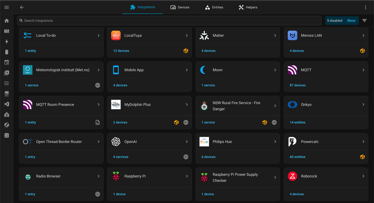Open the To-do list icon in sidebar
The image size is (374, 203).
pyautogui.click(x=6, y=83)
